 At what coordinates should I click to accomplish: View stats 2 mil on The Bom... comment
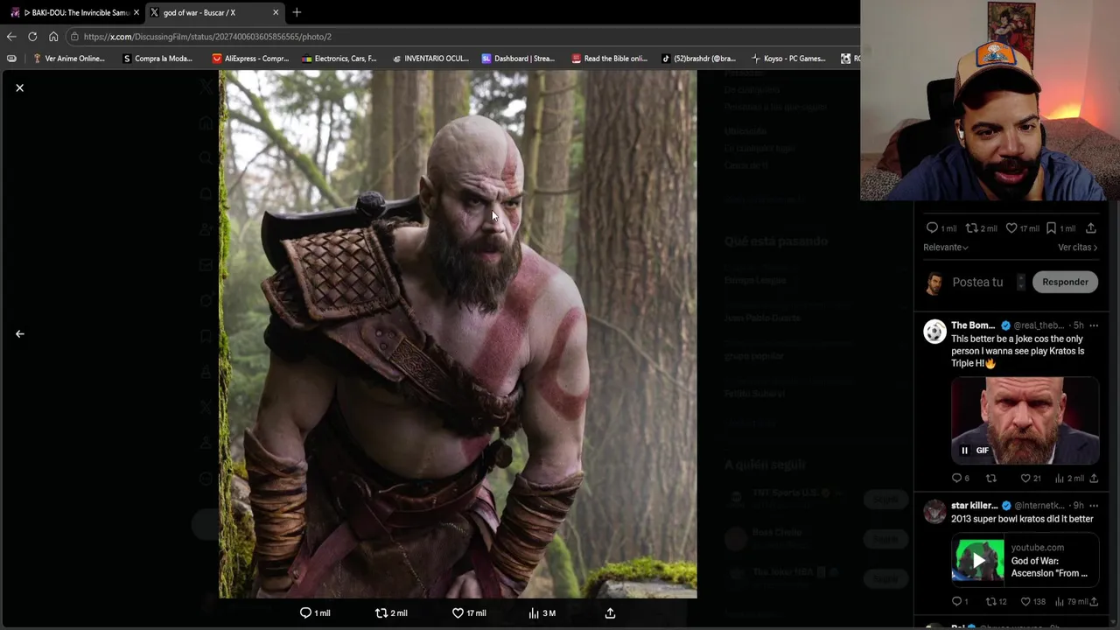pyautogui.click(x=1069, y=479)
